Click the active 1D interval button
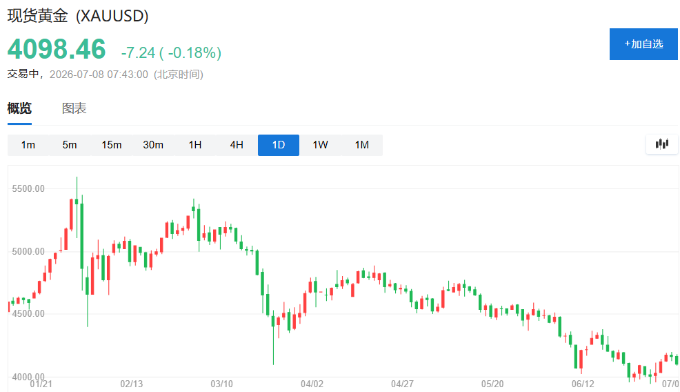The width and height of the screenshot is (680, 392). pyautogui.click(x=279, y=145)
